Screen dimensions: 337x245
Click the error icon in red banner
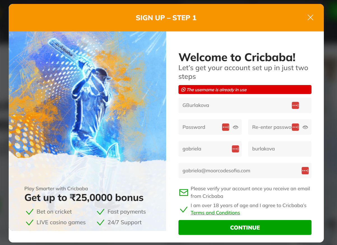[x=183, y=90]
